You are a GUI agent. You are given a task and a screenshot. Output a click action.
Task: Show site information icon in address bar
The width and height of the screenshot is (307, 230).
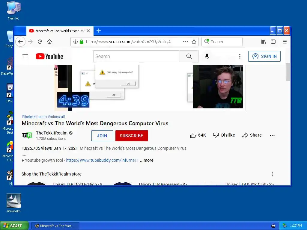tap(75, 42)
